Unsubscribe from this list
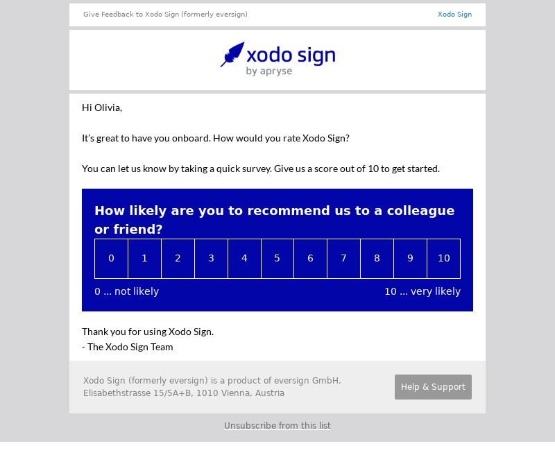 coord(277,425)
